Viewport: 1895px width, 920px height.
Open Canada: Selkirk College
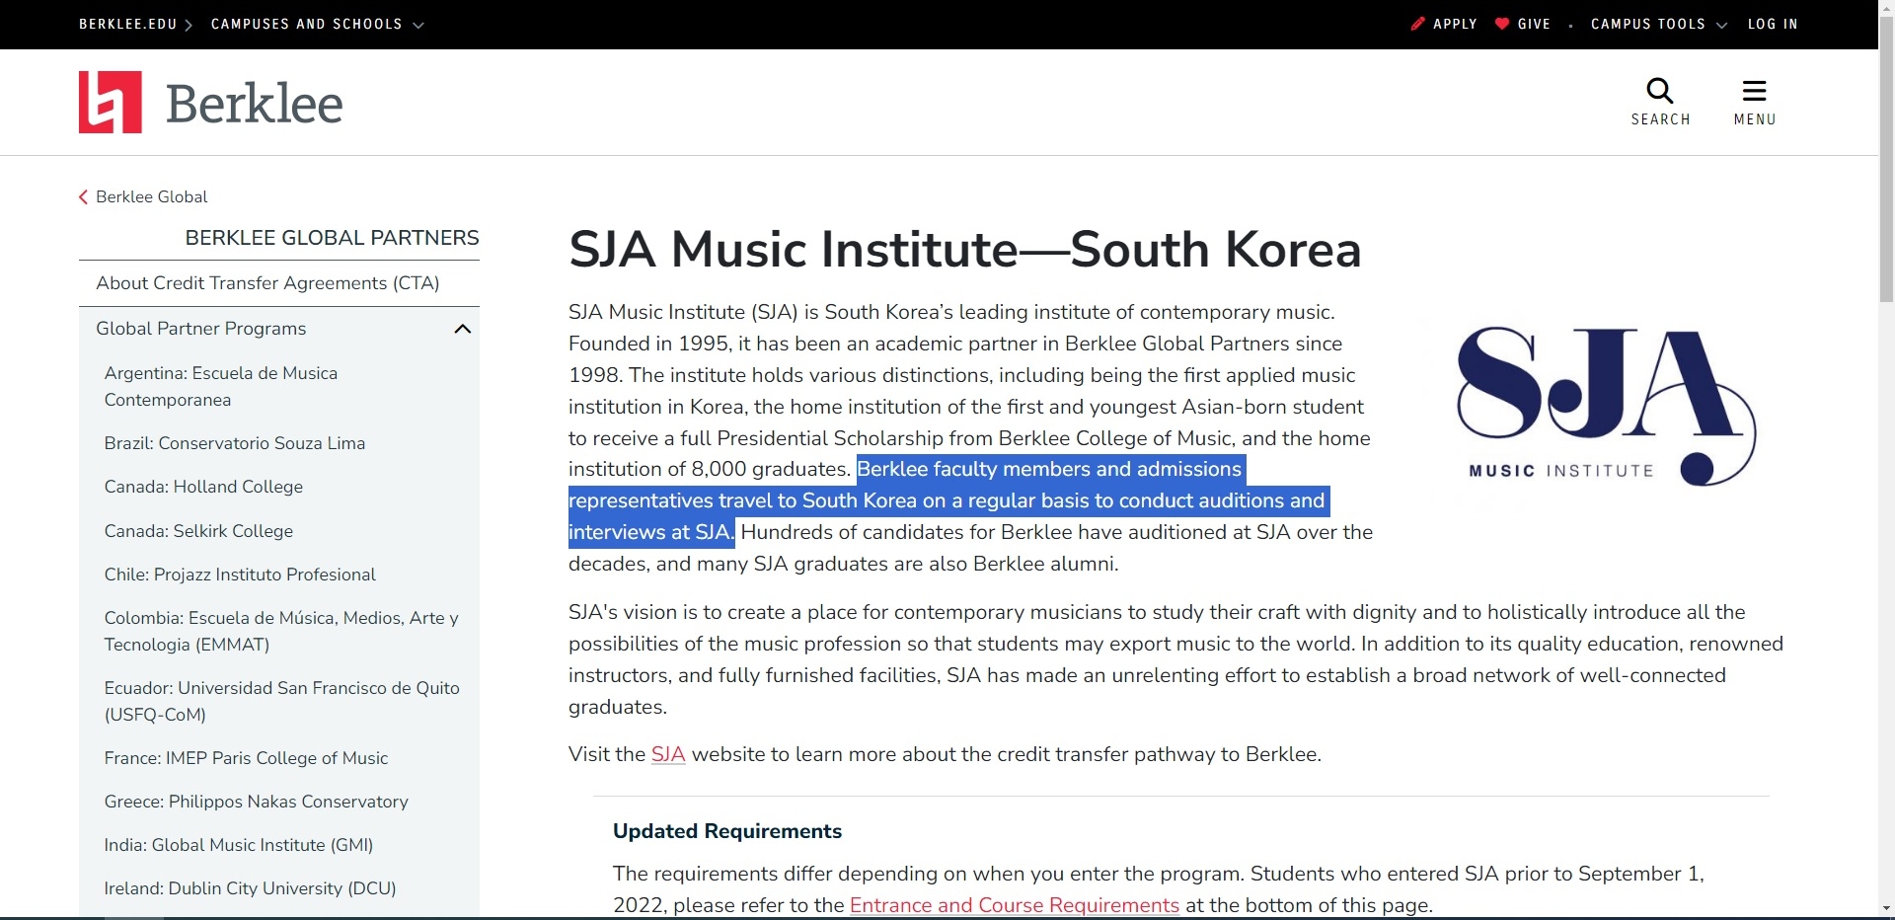click(x=198, y=531)
